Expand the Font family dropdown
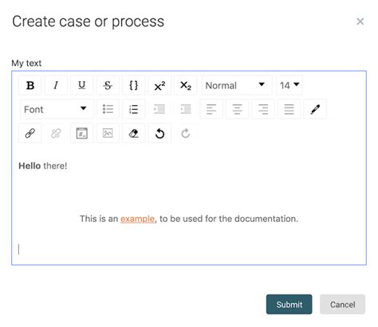The height and width of the screenshot is (327, 378). click(x=57, y=109)
